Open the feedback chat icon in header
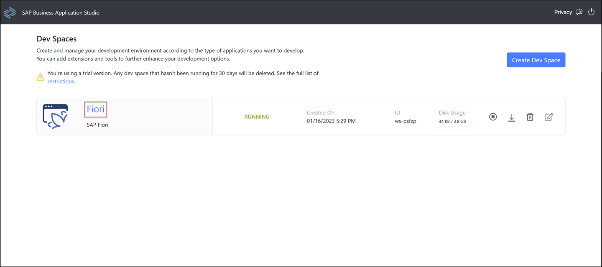The width and height of the screenshot is (602, 267). [x=579, y=12]
